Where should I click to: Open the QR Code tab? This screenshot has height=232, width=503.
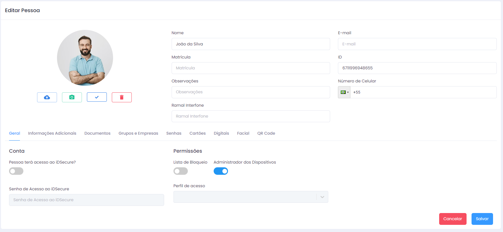[266, 133]
